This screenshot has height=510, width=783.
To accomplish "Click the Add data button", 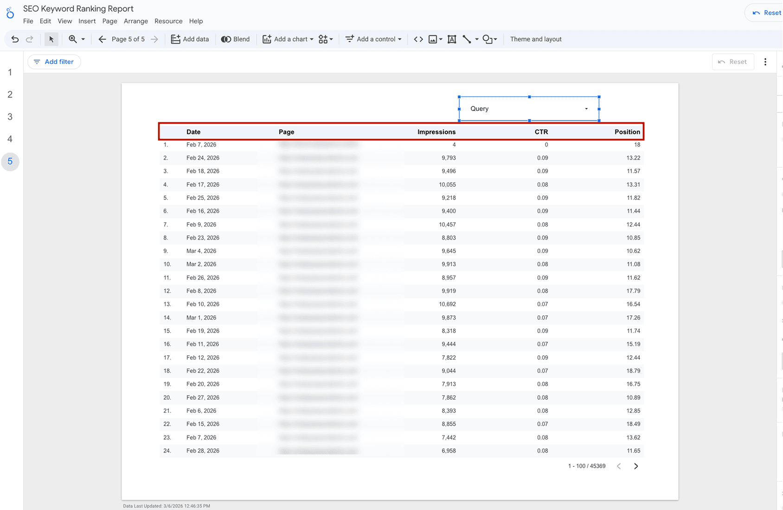I will click(x=190, y=39).
